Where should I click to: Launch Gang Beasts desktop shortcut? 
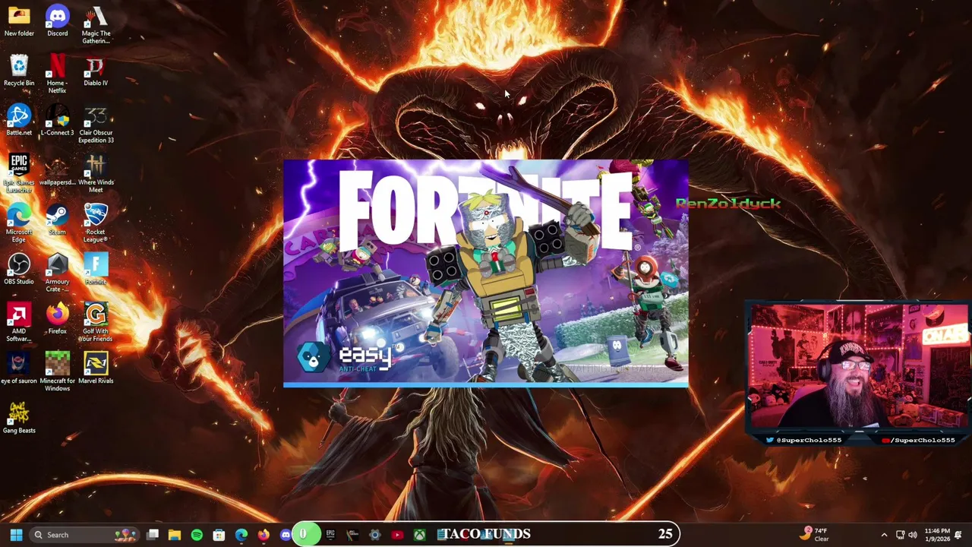19,418
